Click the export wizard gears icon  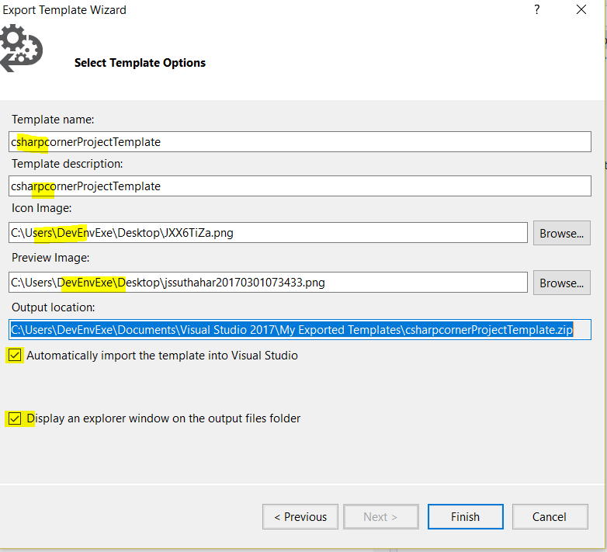(x=21, y=48)
